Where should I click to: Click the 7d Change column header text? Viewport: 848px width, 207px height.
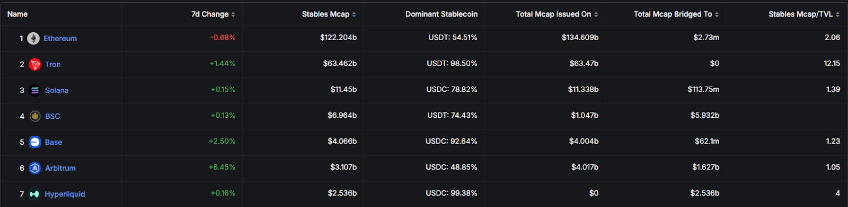pyautogui.click(x=210, y=14)
